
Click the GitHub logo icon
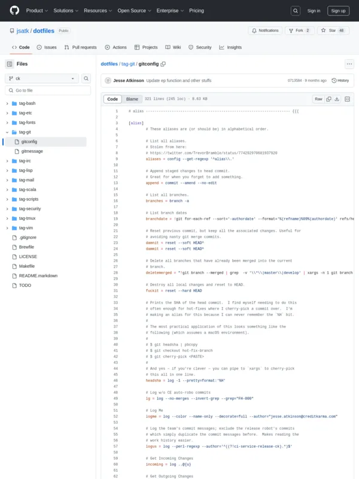14,10
